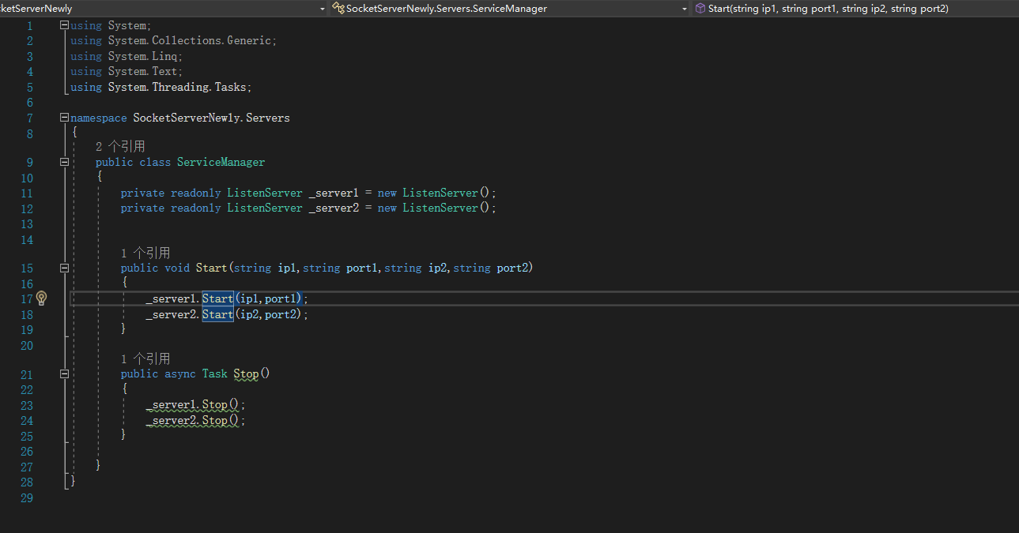Click the lightbulb quick actions icon

(42, 298)
